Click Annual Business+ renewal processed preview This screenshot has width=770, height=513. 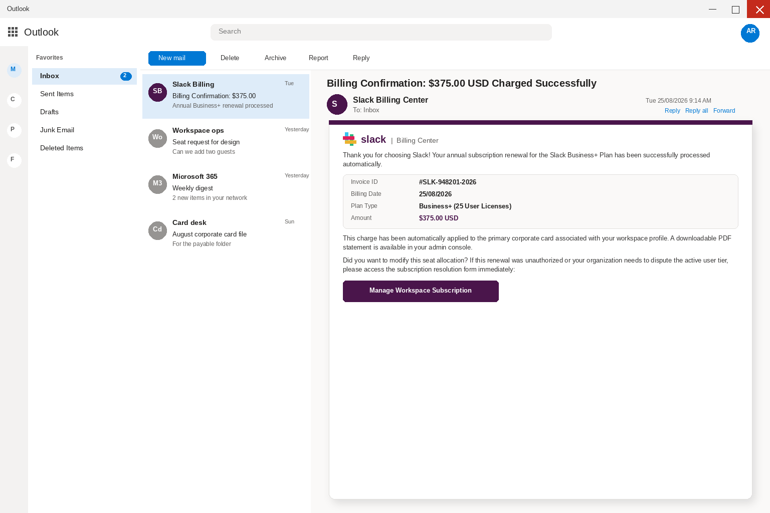tap(223, 106)
